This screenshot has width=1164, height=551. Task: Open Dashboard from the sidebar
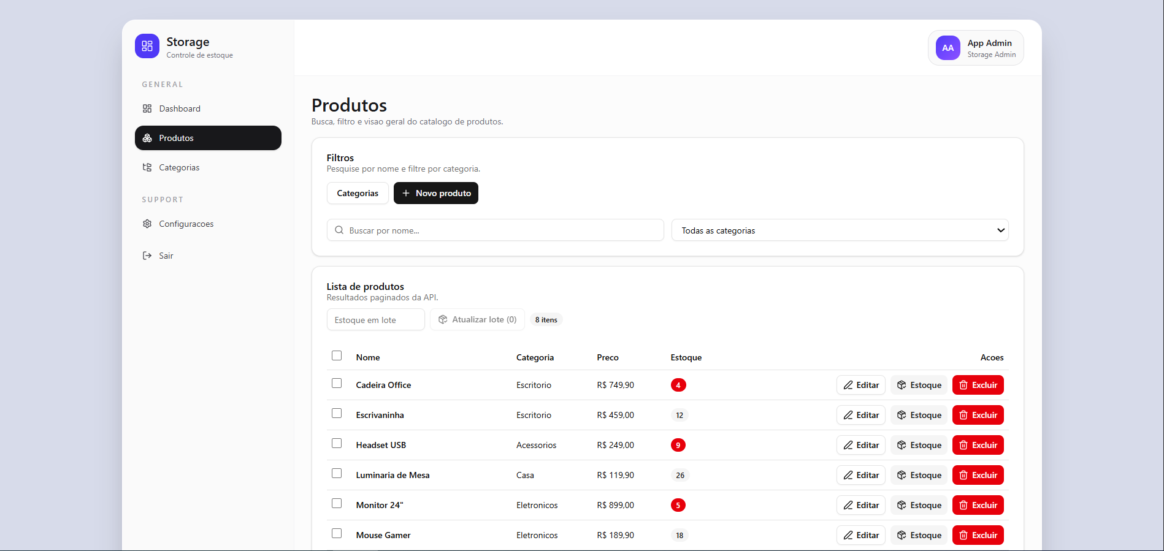pos(179,108)
